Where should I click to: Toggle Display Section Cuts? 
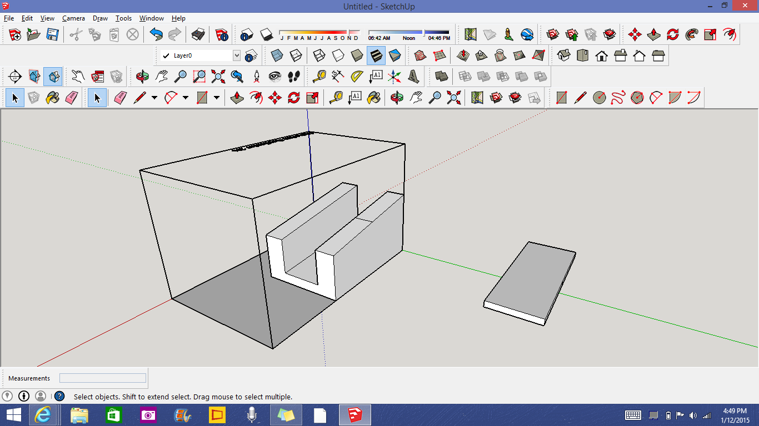coord(53,77)
